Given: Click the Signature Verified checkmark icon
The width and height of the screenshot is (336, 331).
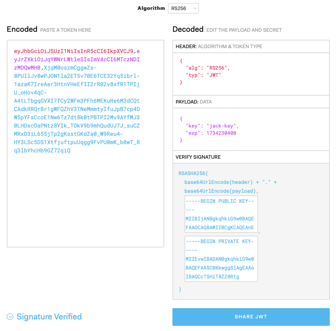Looking at the screenshot, I should point(10,317).
